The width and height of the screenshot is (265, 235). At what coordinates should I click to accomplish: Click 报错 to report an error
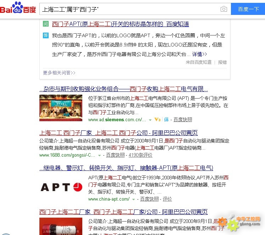(222, 62)
